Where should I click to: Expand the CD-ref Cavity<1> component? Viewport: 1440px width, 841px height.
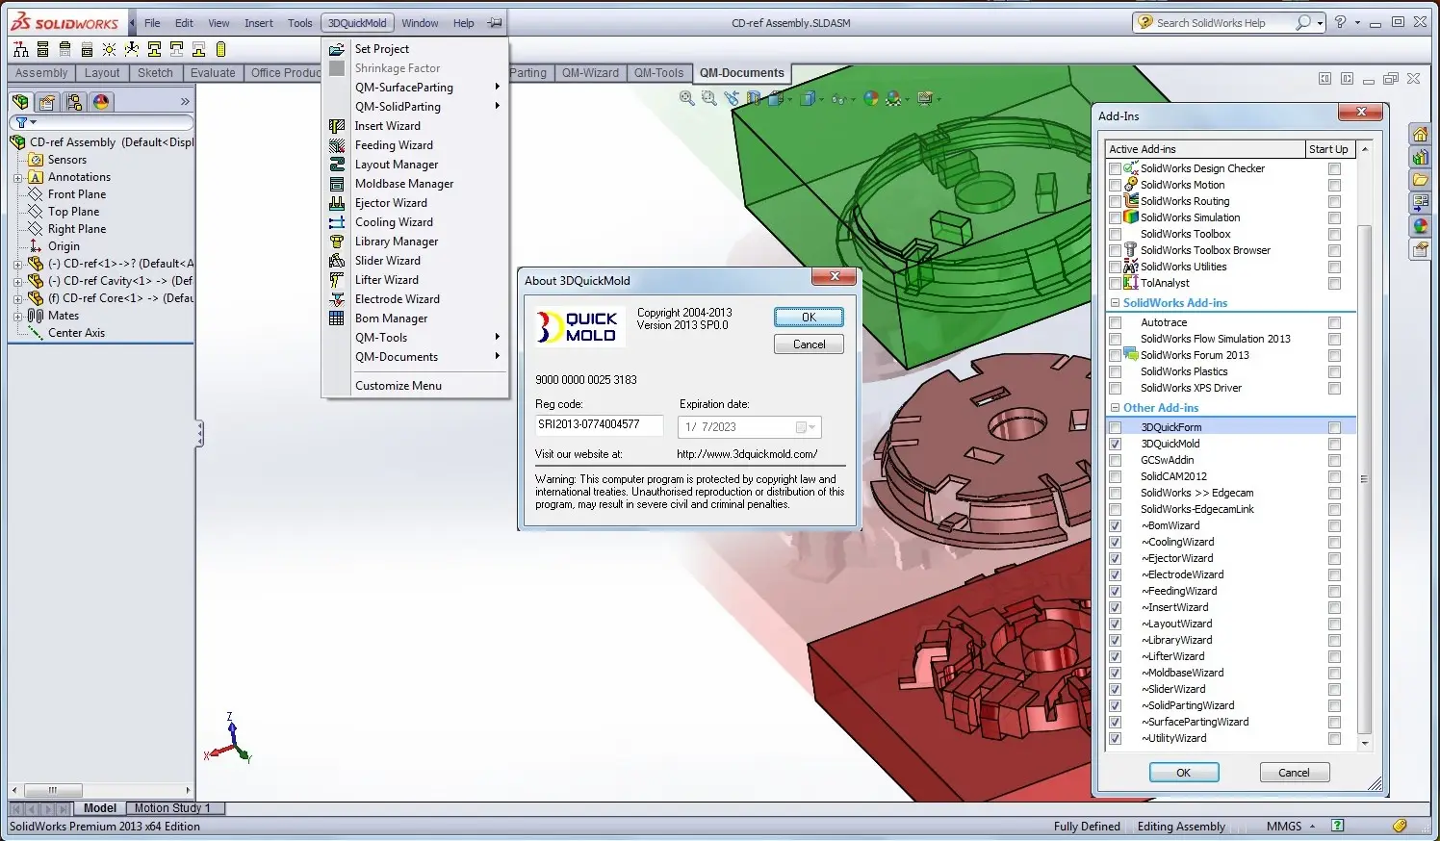(17, 281)
